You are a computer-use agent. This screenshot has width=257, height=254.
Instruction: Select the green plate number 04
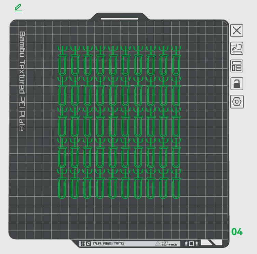237,232
